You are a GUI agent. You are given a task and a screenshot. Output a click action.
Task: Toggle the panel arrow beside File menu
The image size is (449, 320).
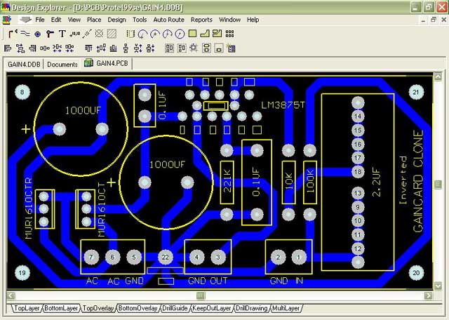25,20
